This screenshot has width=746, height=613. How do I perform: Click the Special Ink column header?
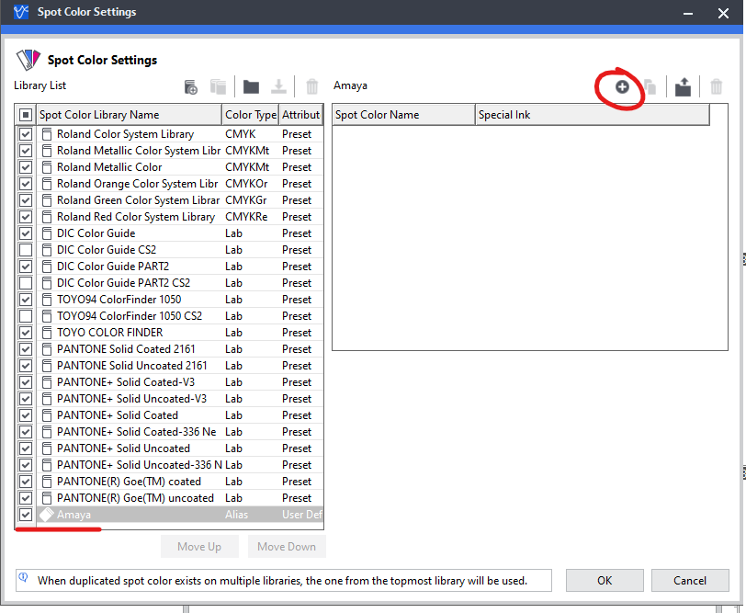pyautogui.click(x=593, y=115)
